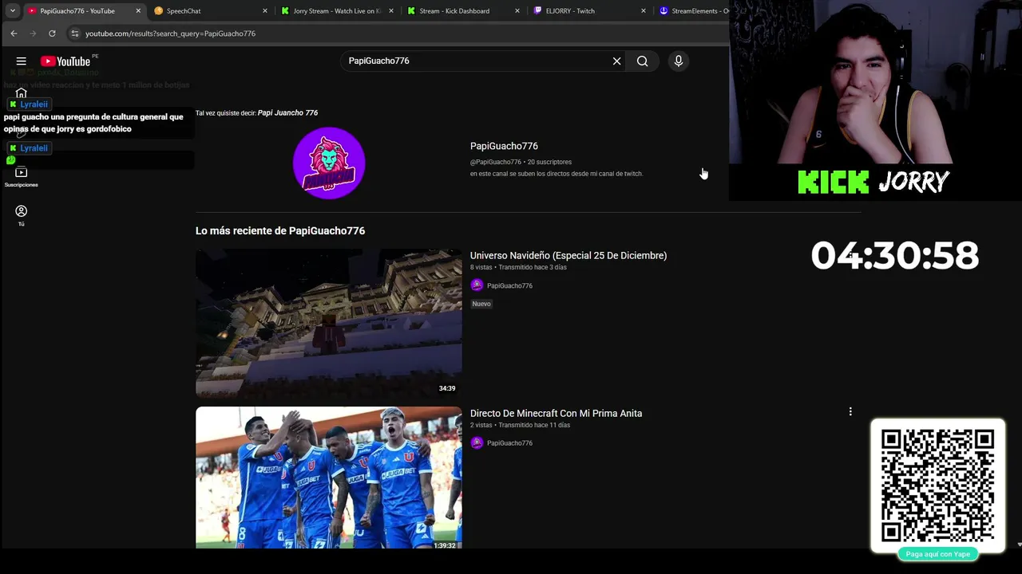Click the Paga aquí con Yape label
Image resolution: width=1022 pixels, height=574 pixels.
[x=938, y=554]
